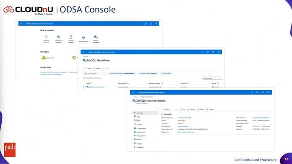
Task: Click feedback icon in the Oracle services home window
Action: 156,24
